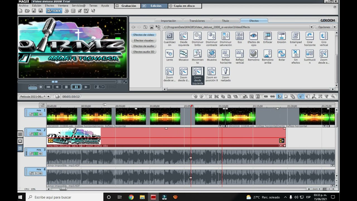Open the Tareas menu
The height and width of the screenshot is (201, 357).
(x=93, y=6)
